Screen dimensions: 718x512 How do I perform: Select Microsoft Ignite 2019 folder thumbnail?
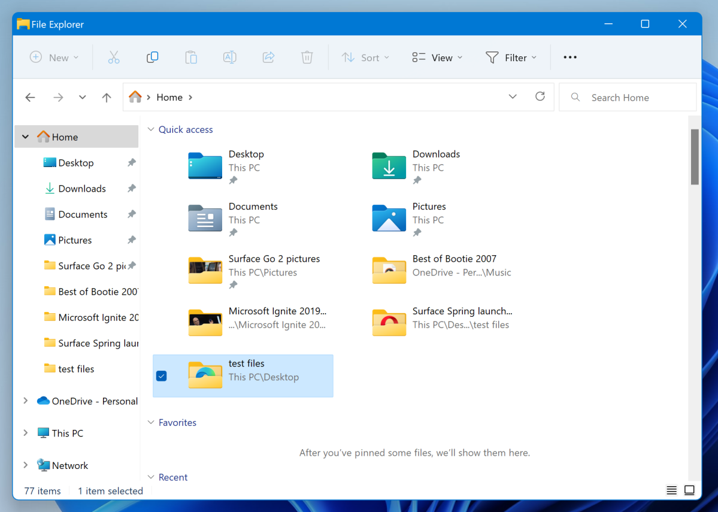(x=205, y=322)
